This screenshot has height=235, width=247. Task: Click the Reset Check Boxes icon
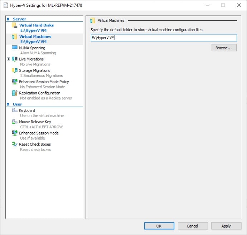[14, 145]
